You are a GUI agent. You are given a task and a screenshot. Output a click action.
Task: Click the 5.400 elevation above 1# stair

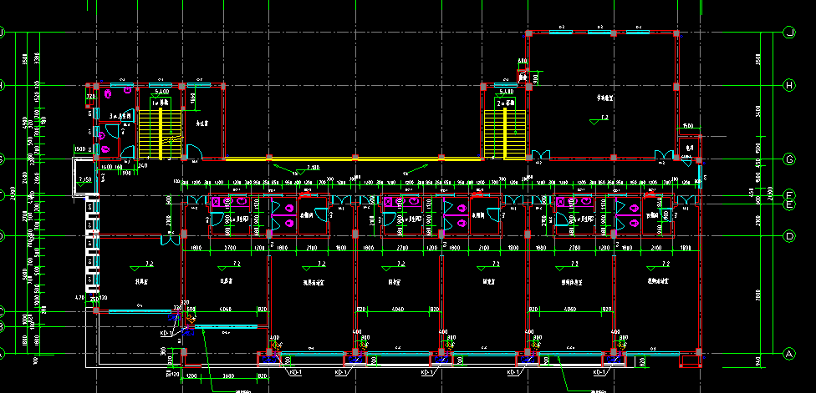click(x=161, y=92)
